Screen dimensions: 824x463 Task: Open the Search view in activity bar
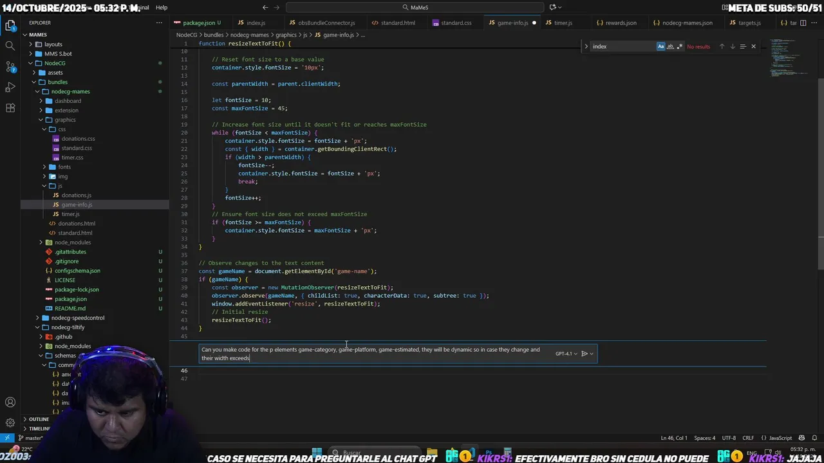click(x=10, y=46)
